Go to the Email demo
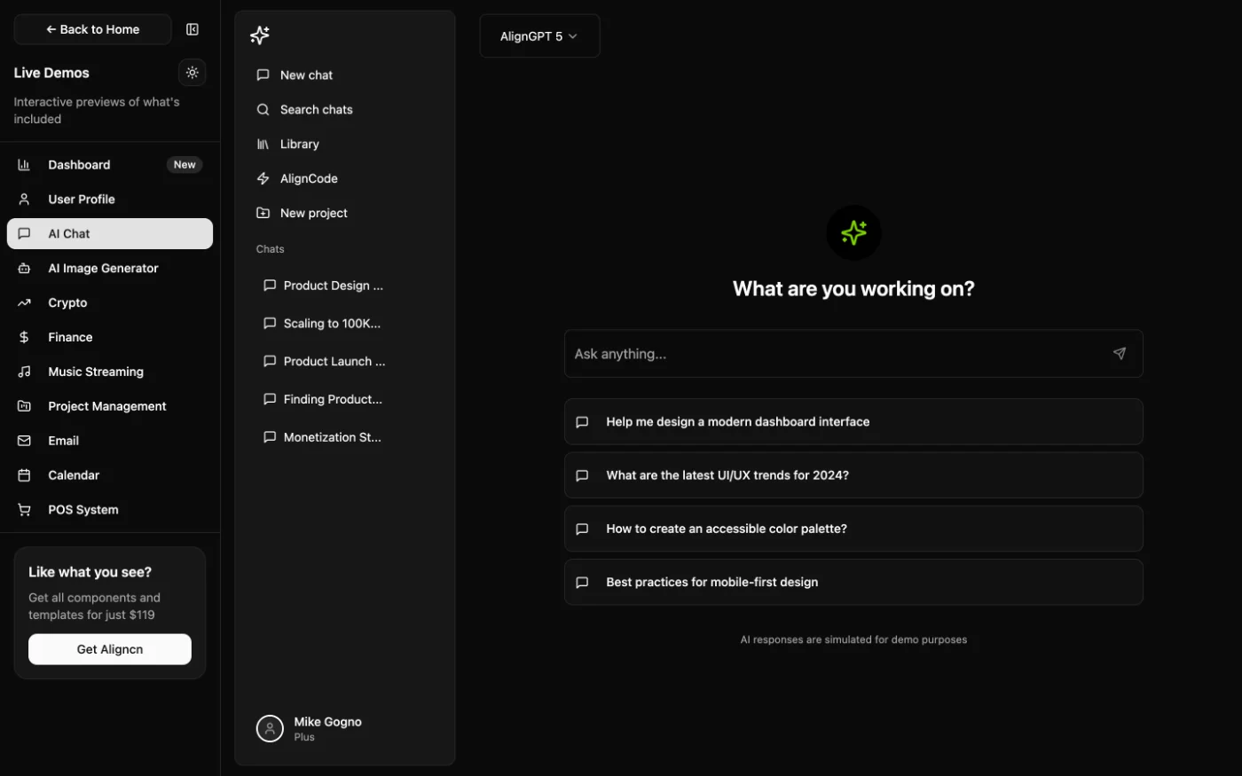 [x=110, y=441]
